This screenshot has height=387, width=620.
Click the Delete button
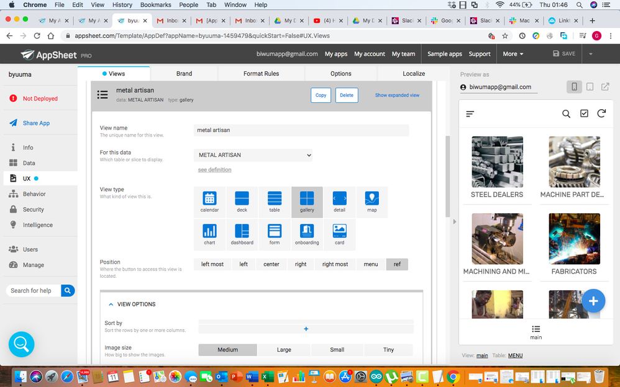pyautogui.click(x=347, y=95)
